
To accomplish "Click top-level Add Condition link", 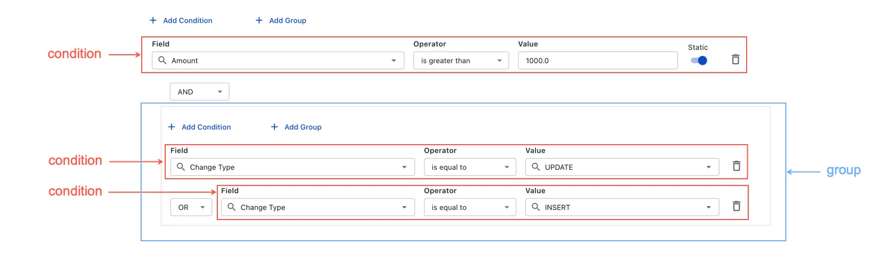I will click(188, 21).
